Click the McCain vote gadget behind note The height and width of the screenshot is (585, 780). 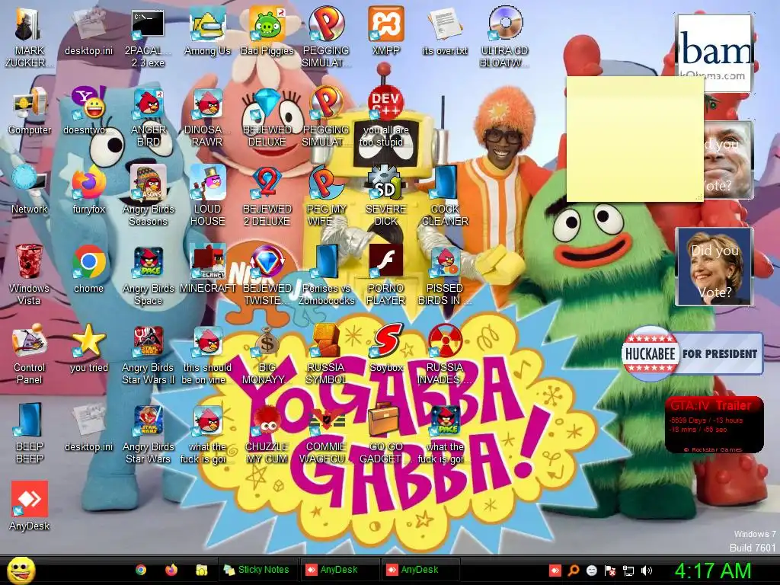pyautogui.click(x=728, y=160)
